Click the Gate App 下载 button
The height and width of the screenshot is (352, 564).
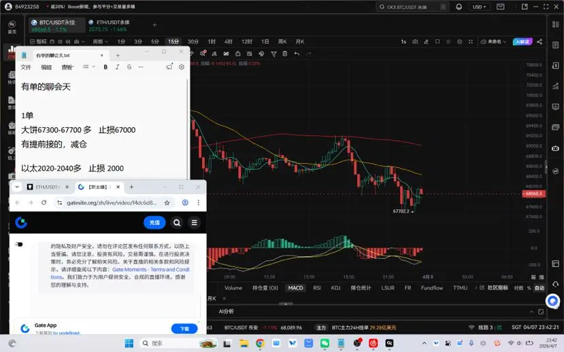pyautogui.click(x=184, y=329)
